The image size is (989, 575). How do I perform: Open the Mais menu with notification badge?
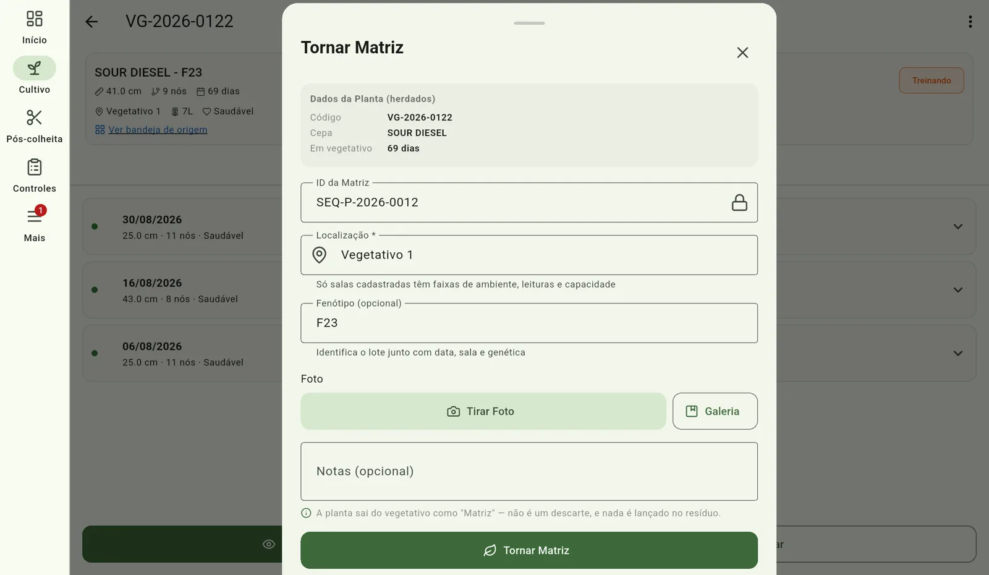[x=35, y=224]
